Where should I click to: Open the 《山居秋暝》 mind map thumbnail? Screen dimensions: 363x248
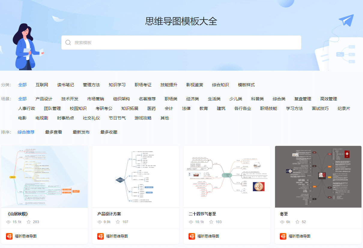44,177
